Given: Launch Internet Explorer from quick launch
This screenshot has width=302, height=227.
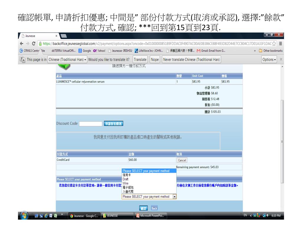Looking at the screenshot, I should (46, 216).
